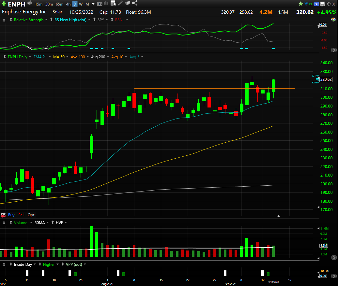Click the 'Float: 96.3M' text
338x286 pixels.
tap(138, 12)
